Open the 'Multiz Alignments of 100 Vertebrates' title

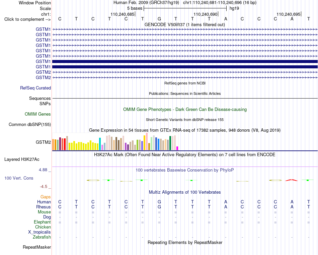pos(185,192)
